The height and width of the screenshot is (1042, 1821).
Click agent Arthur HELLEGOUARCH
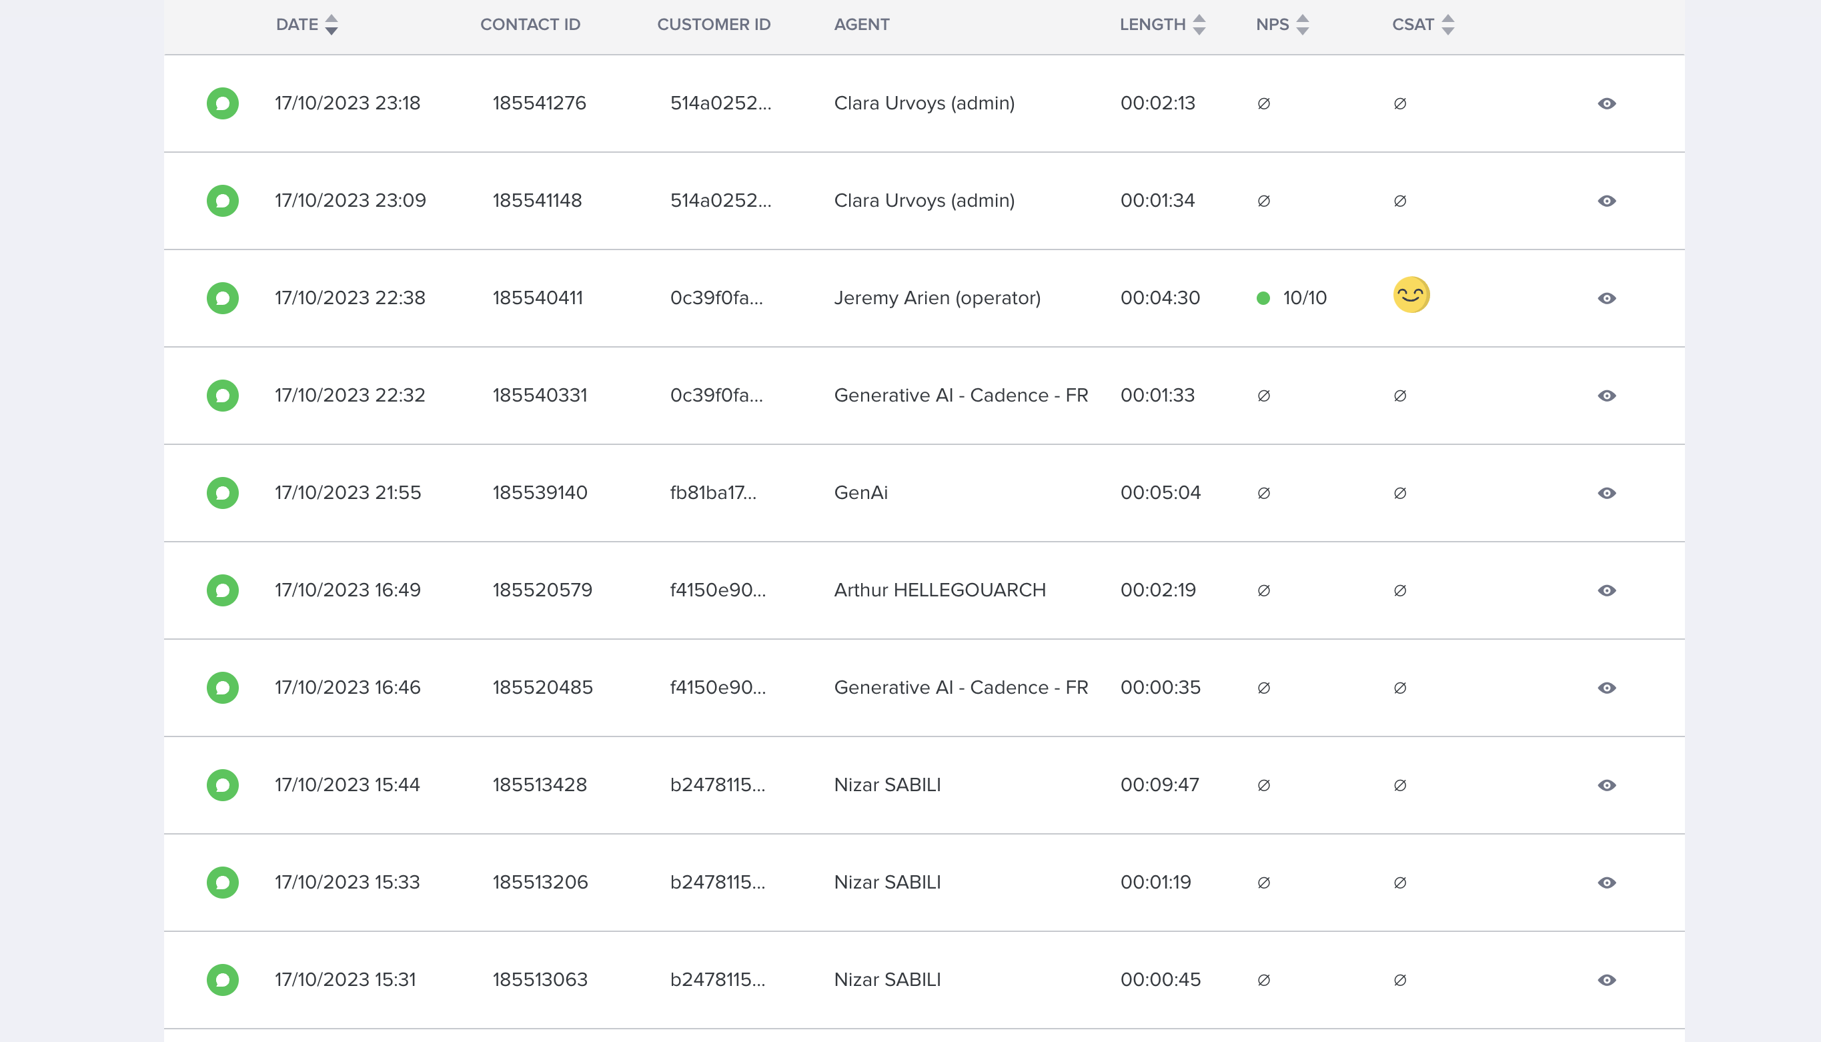(x=939, y=590)
